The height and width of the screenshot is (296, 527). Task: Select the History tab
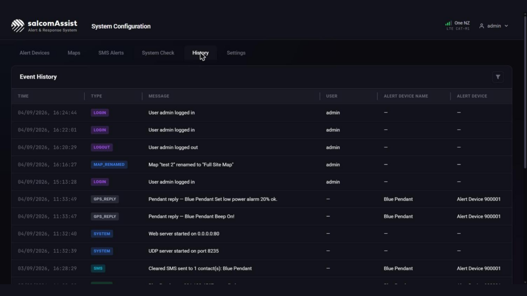[200, 53]
